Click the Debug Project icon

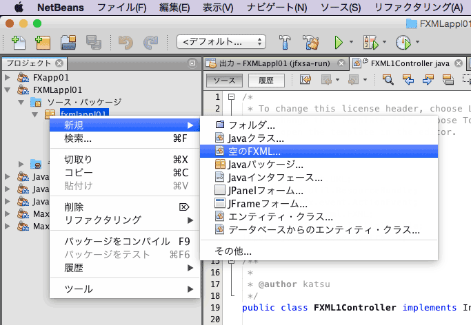tap(371, 42)
